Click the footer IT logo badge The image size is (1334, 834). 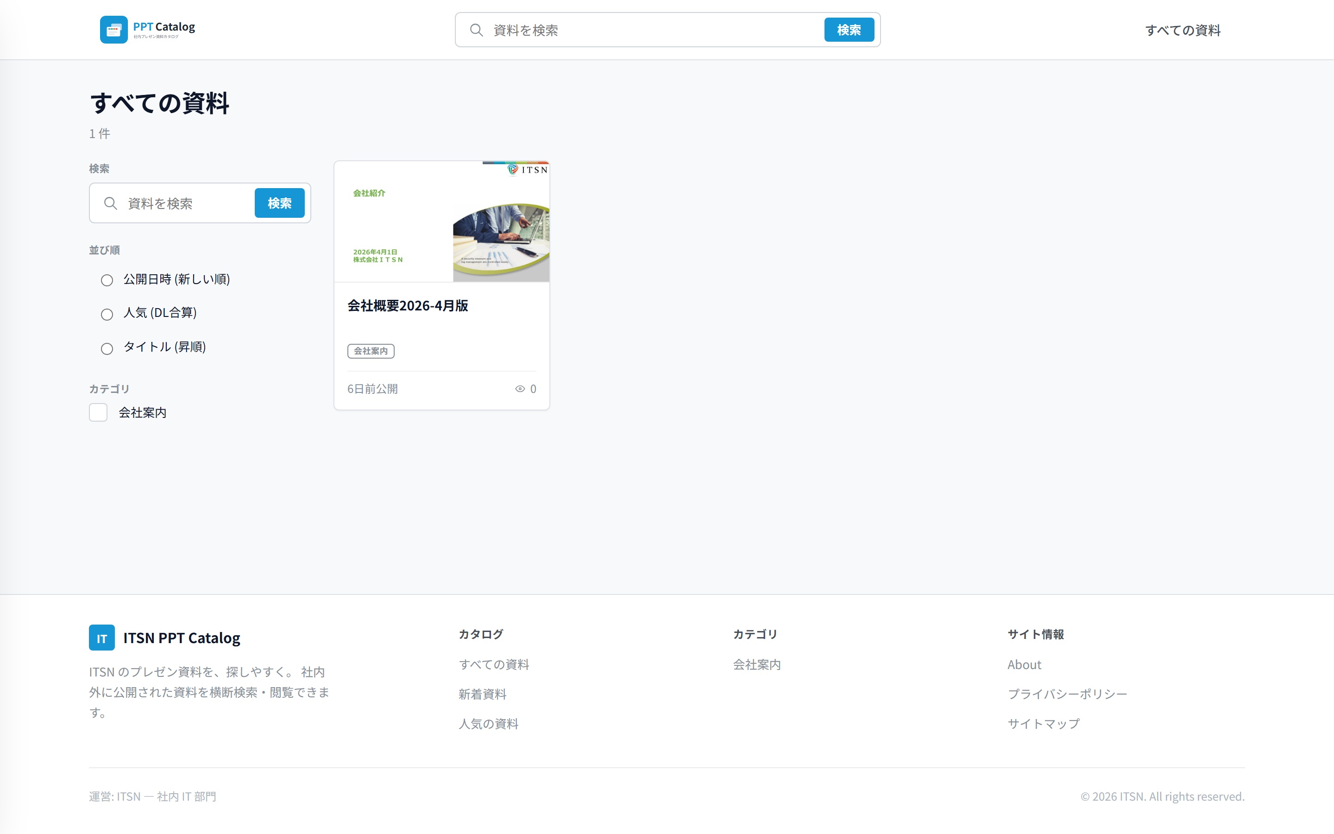(x=102, y=638)
